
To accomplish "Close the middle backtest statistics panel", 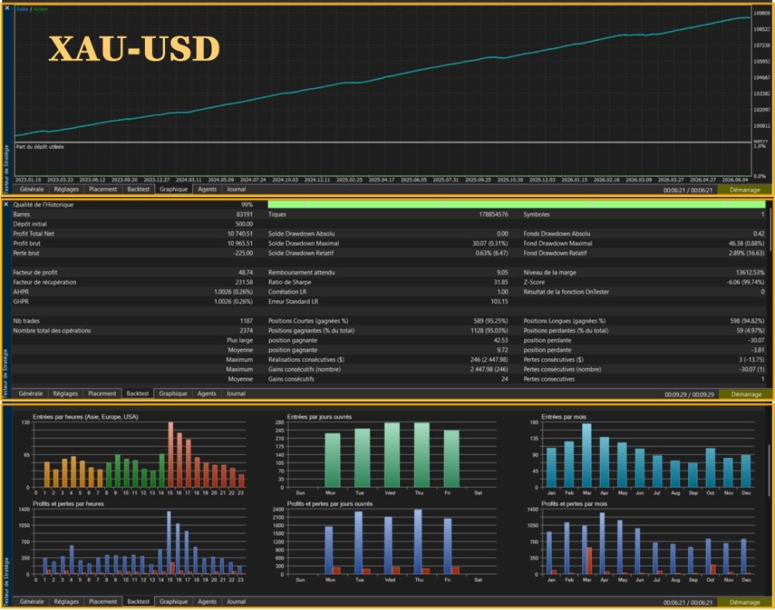I will 6,204.
